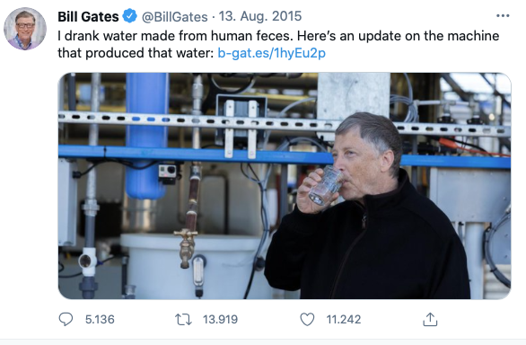The width and height of the screenshot is (526, 345).
Task: Open the tweet photo of the machine
Action: 285,186
